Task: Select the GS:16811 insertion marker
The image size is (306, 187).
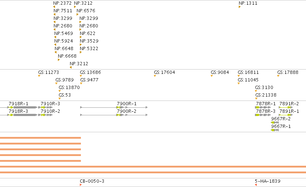Action: tap(239, 76)
